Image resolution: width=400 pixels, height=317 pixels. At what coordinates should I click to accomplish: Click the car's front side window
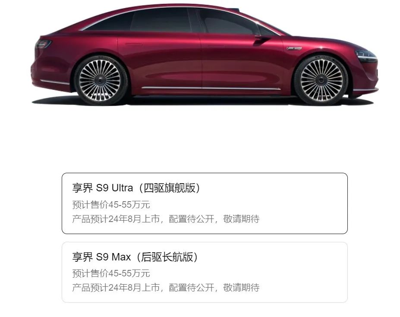click(227, 22)
